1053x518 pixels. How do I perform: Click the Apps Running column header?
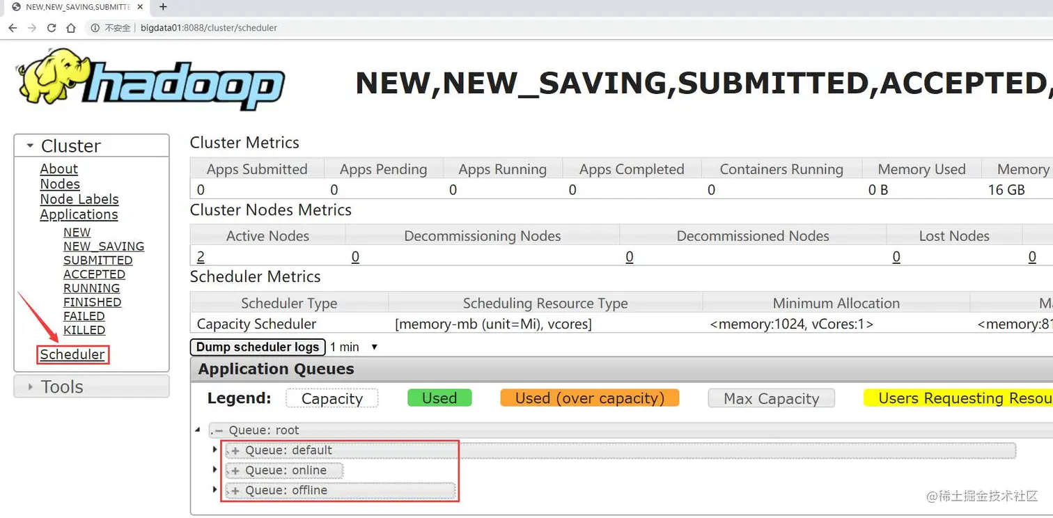[x=502, y=169]
